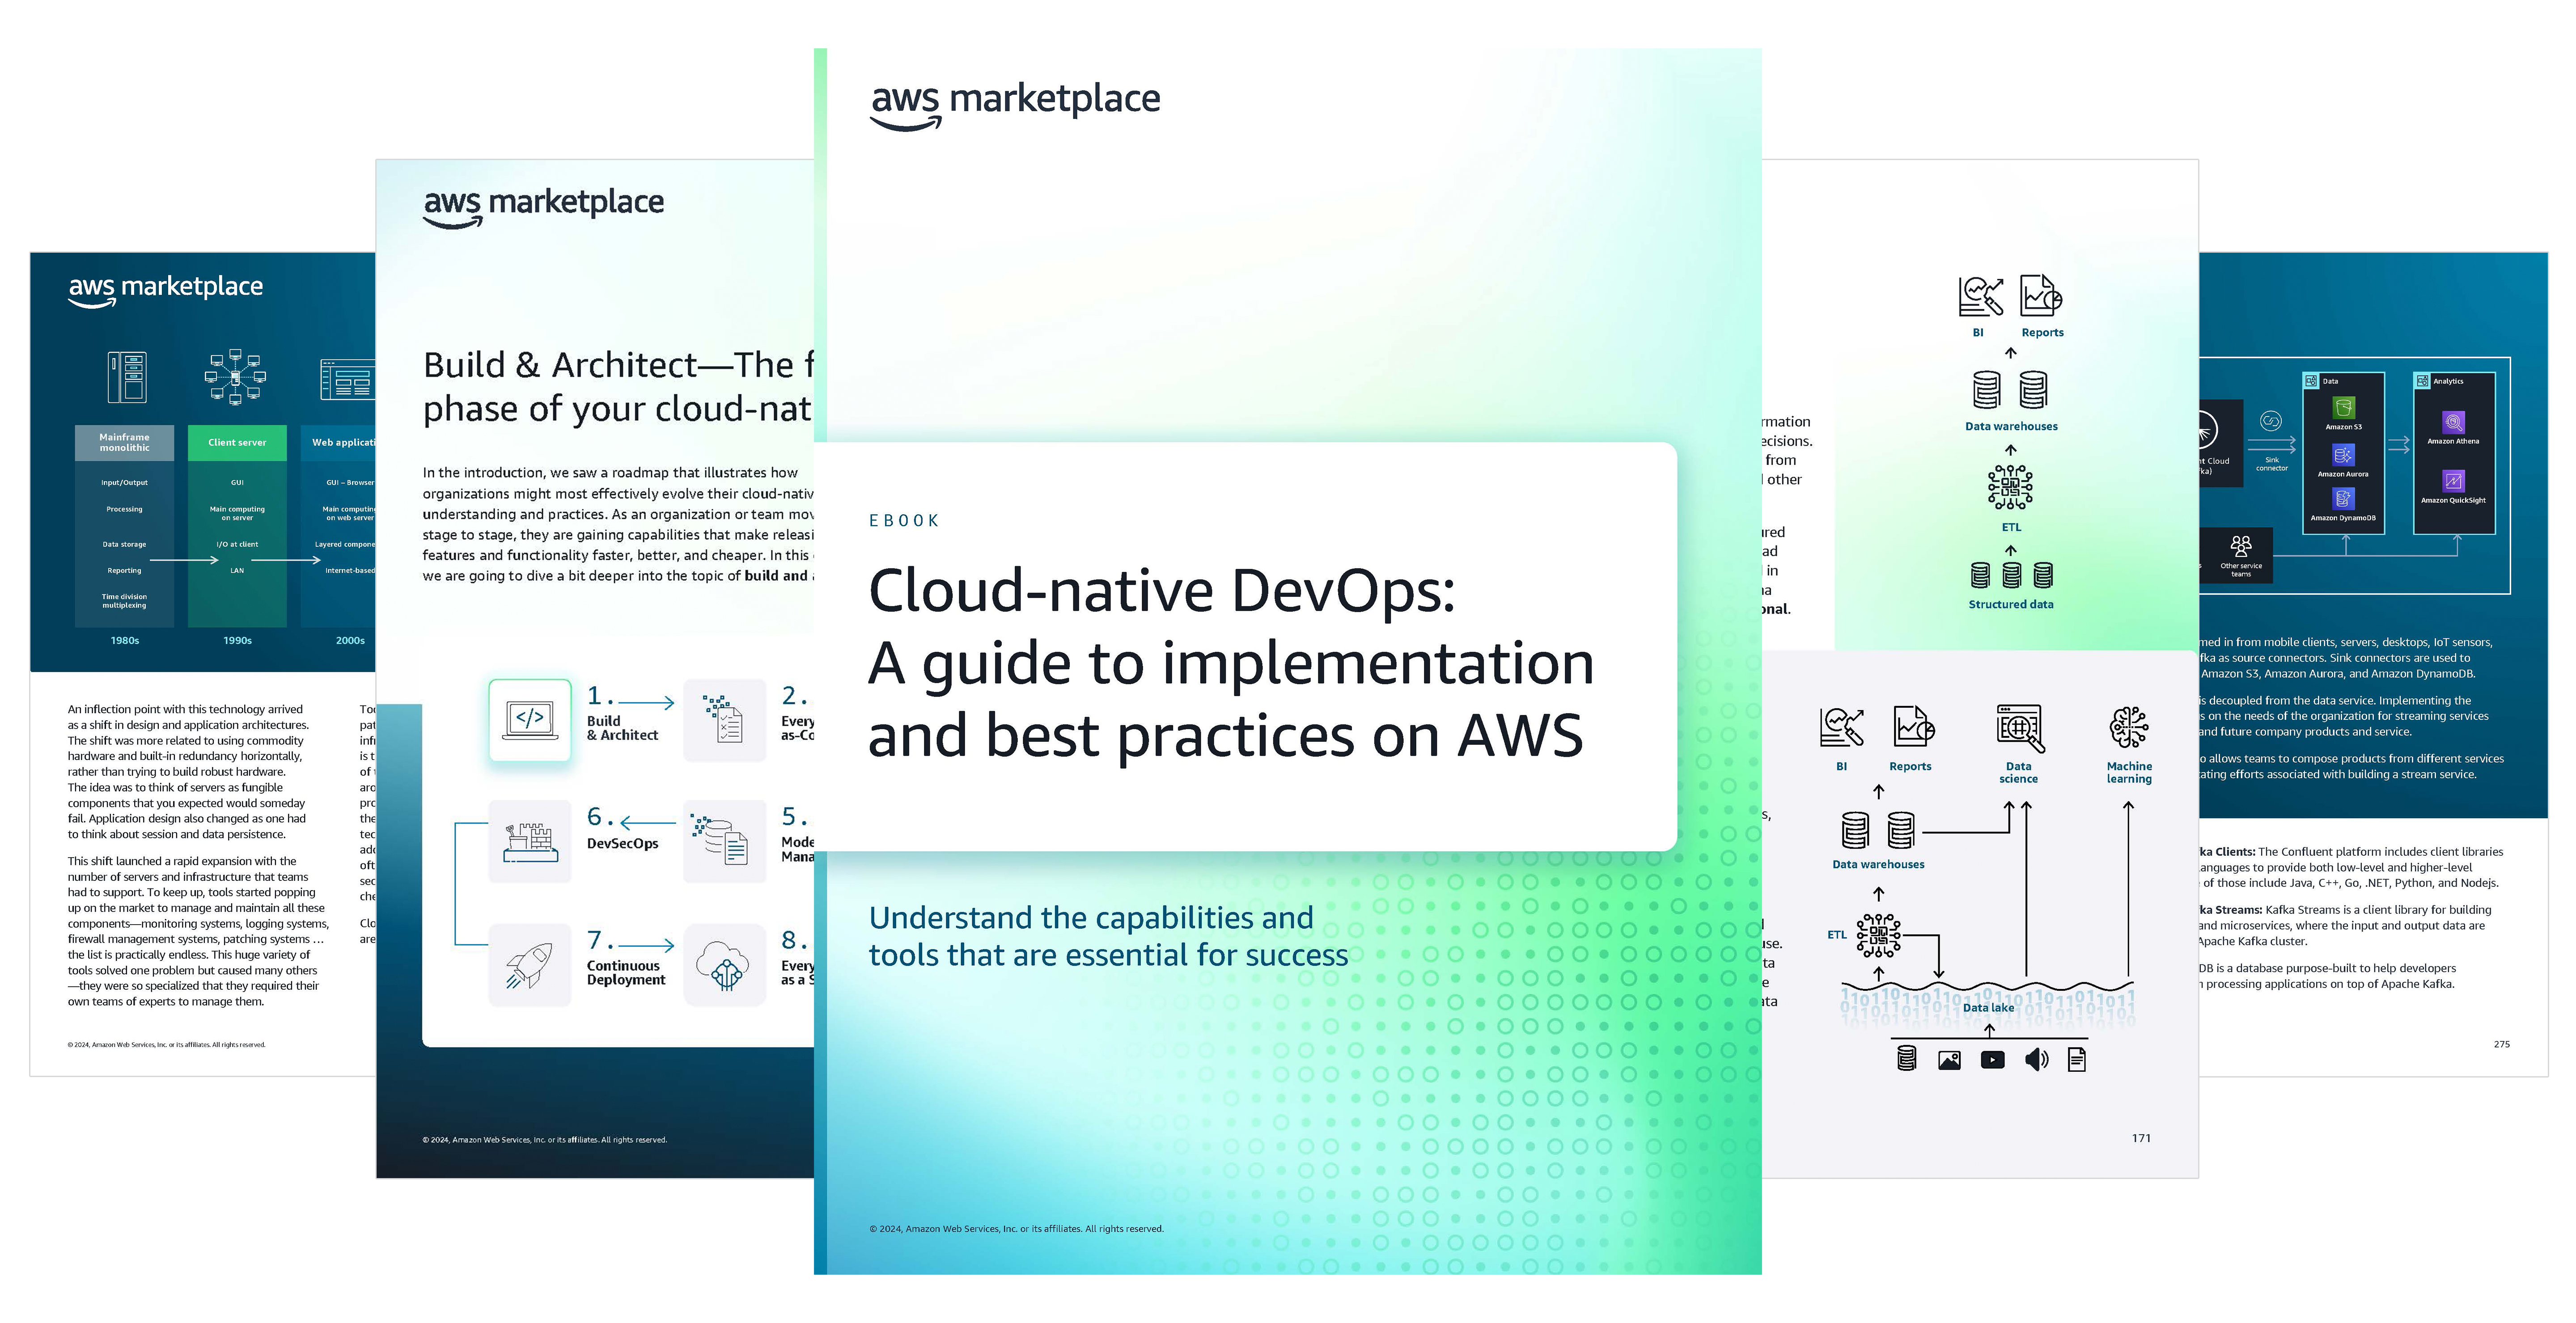
Task: Click the Reports icon above Data warehouses top
Action: tap(2040, 296)
